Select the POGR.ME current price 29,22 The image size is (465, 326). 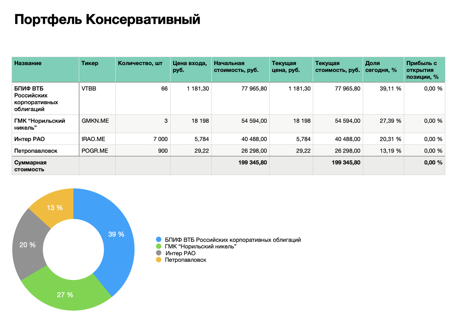click(291, 151)
